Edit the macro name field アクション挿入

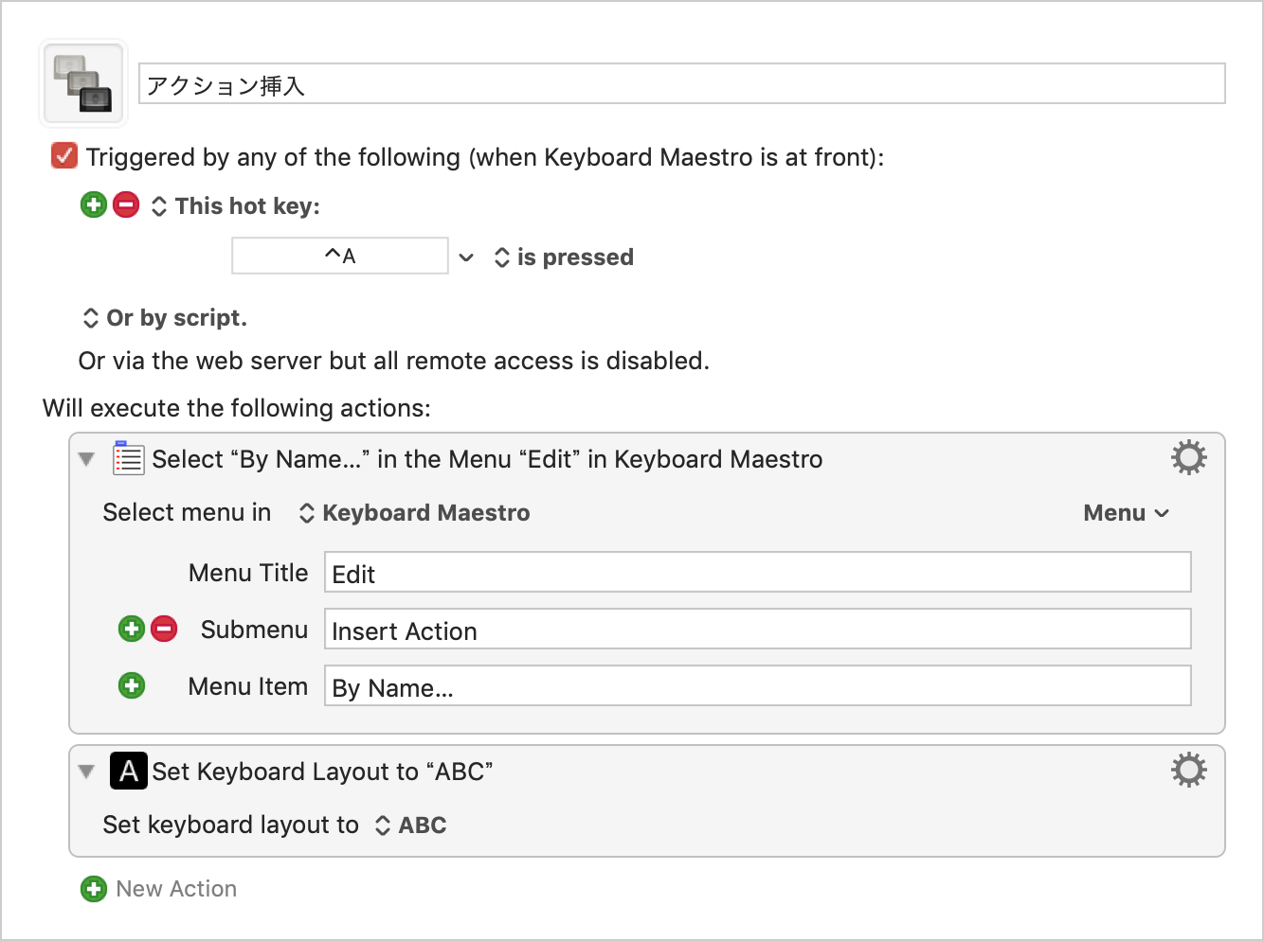pos(682,84)
